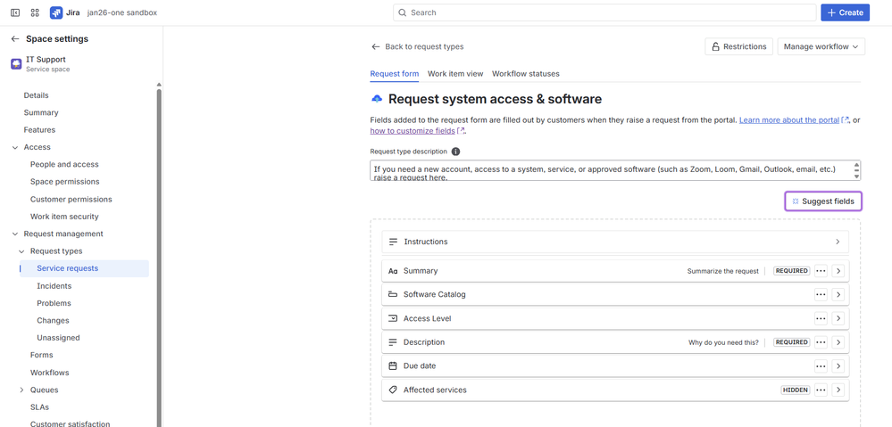Open Work item security settings
Screen dimensions: 892x427
tap(64, 217)
